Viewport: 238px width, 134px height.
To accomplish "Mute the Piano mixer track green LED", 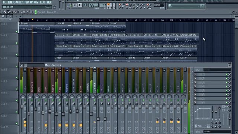I will pyautogui.click(x=60, y=100).
